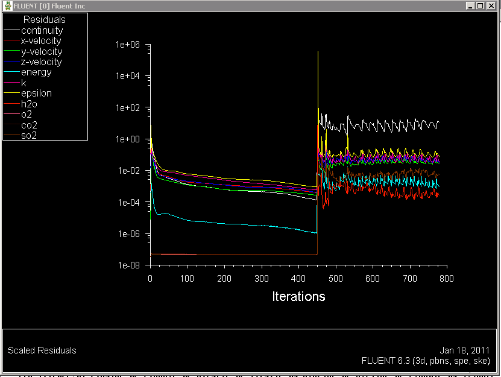Viewport: 501px width, 377px height.
Task: Click the 800 tick on iterations axis
Action: (446, 279)
